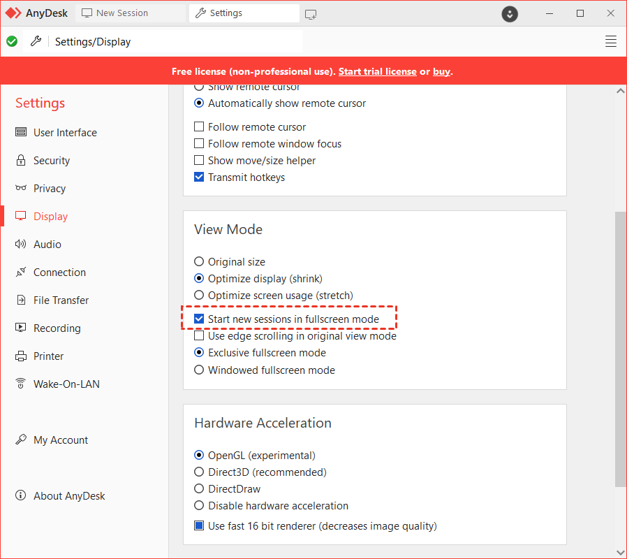Click the File Transfer document icon
Viewport: 627px width, 559px height.
coord(21,300)
